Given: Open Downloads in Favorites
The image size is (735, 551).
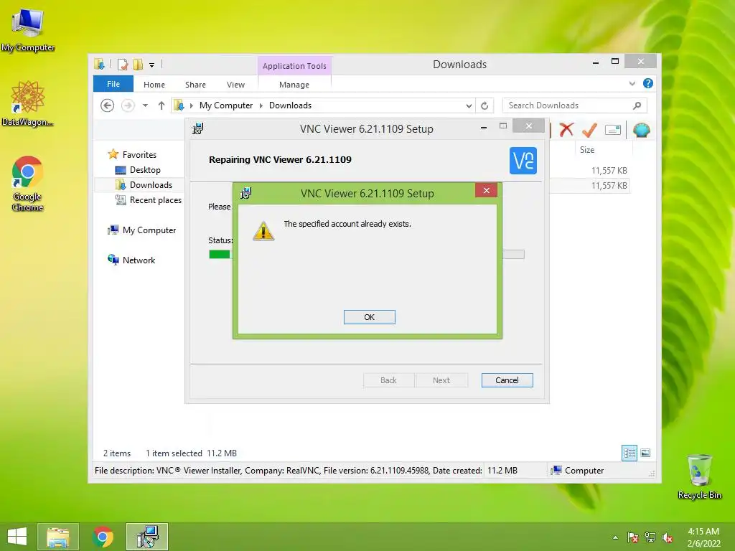Looking at the screenshot, I should (151, 185).
